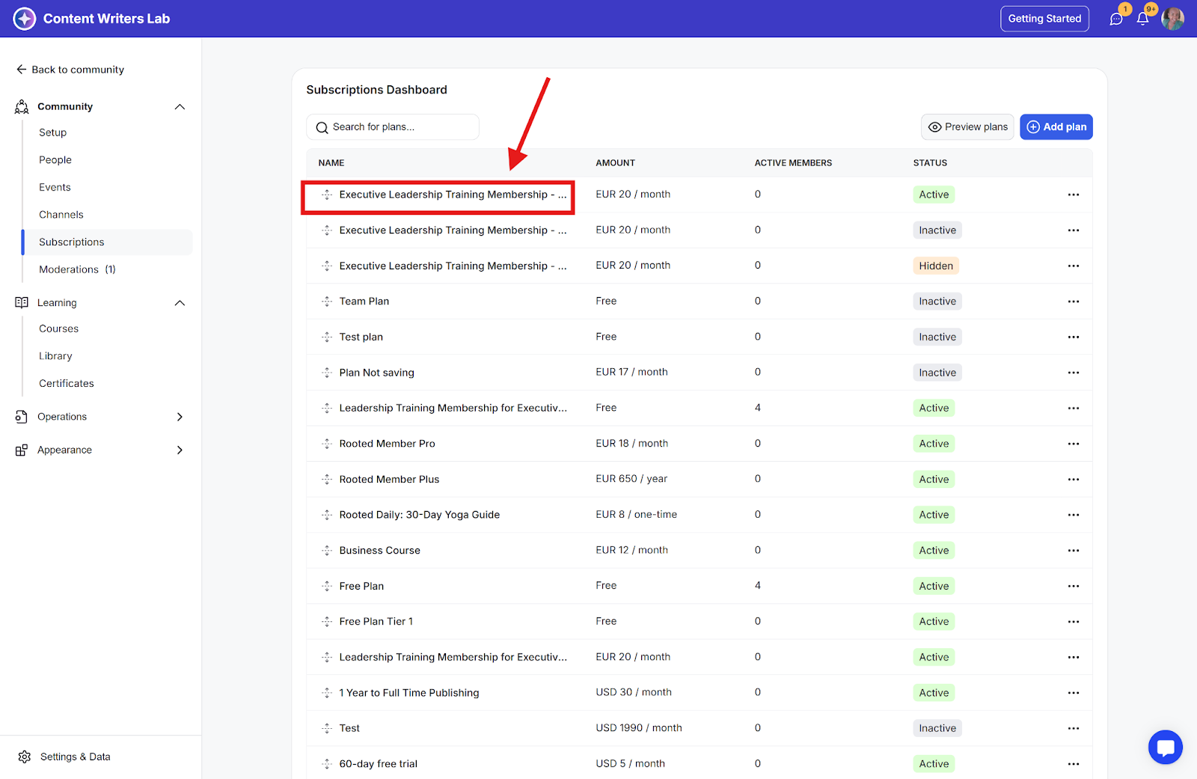Open three-dot menu for Rooted Member Pro
1197x779 pixels.
pos(1074,444)
